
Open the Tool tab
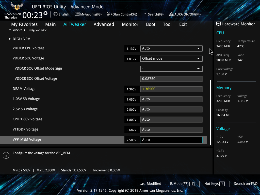(167, 24)
